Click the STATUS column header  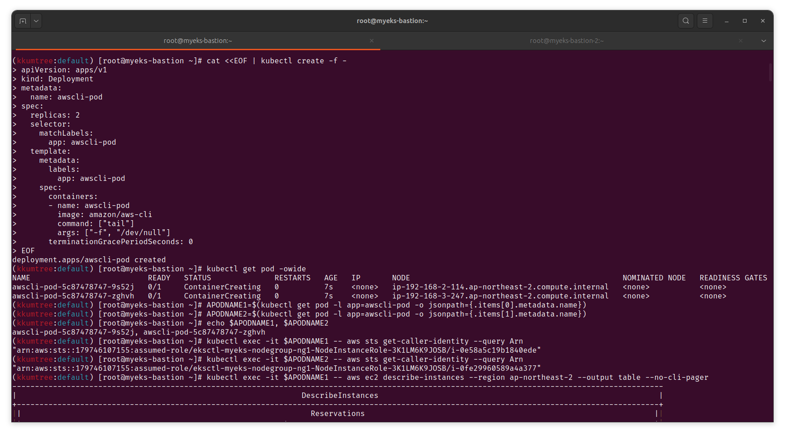point(198,278)
